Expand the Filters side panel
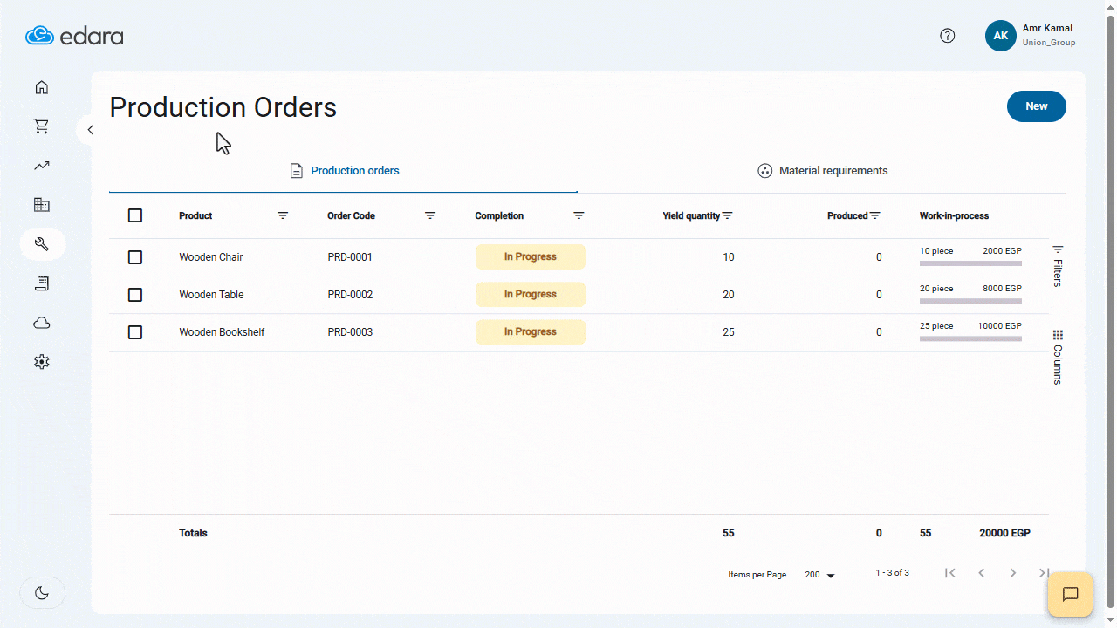1117x628 pixels. point(1058,266)
